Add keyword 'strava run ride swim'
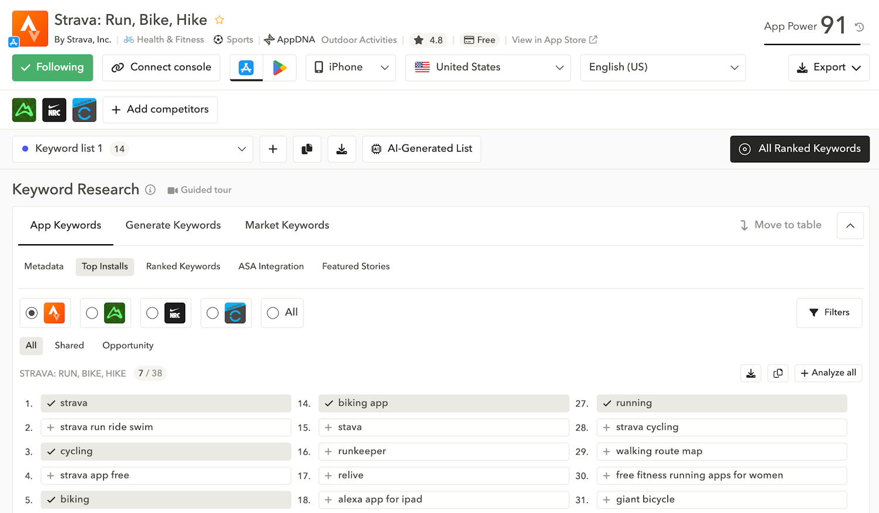The image size is (879, 513). coord(166,427)
